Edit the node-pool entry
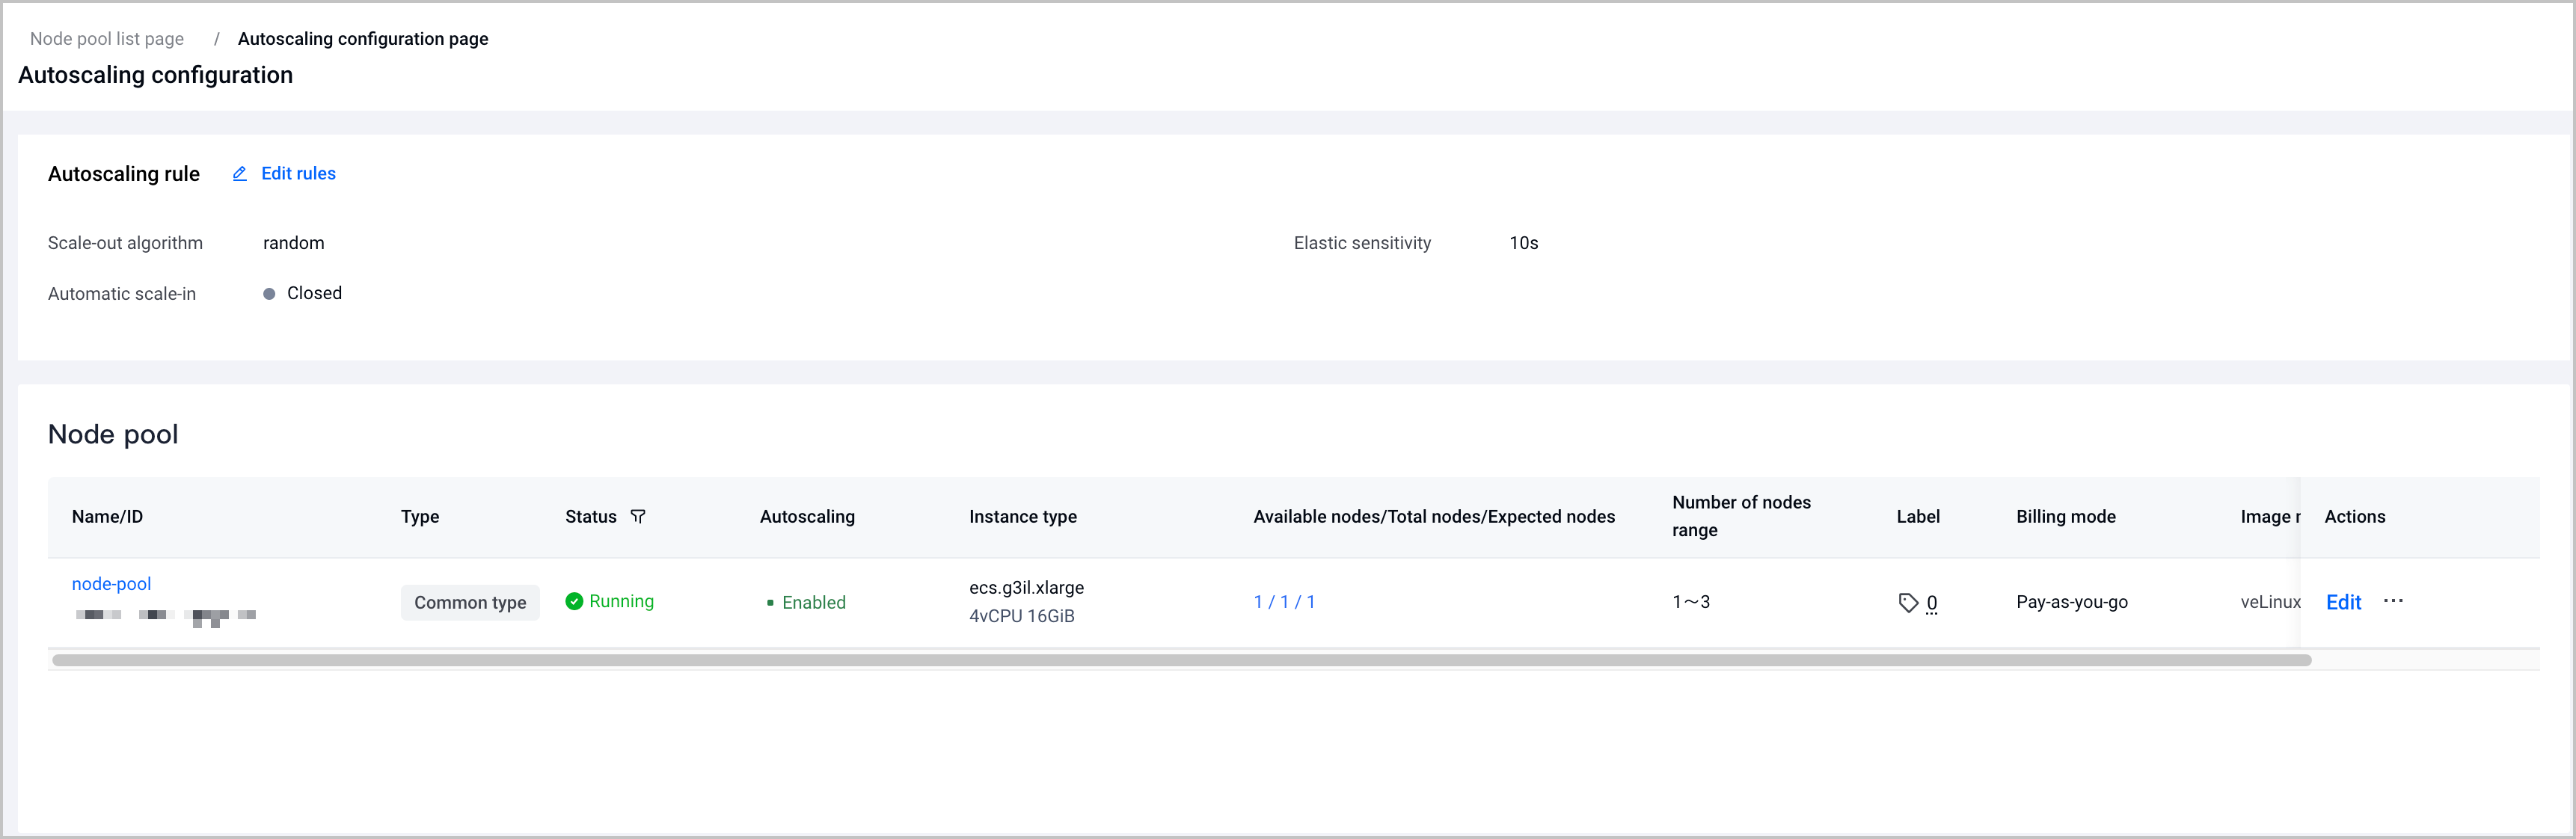 2343,602
